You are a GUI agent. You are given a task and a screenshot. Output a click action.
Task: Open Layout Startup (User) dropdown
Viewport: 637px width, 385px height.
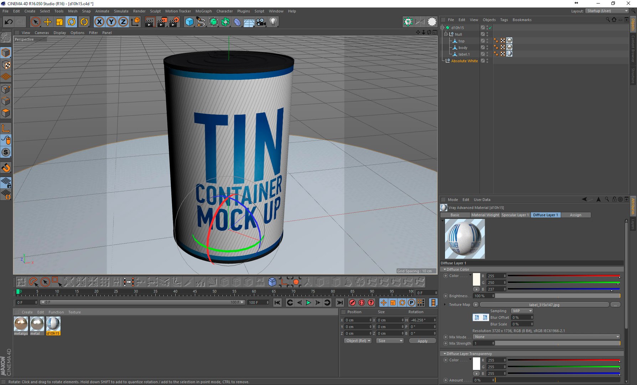coord(607,11)
